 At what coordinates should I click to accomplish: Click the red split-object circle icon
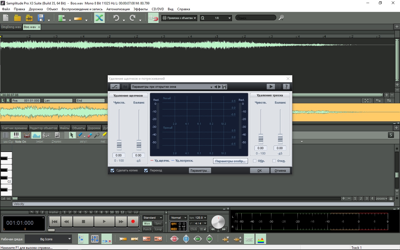[174, 239]
